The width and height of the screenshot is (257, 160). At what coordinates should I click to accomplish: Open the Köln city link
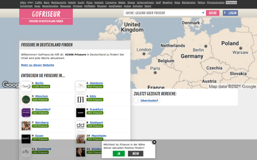click(93, 96)
